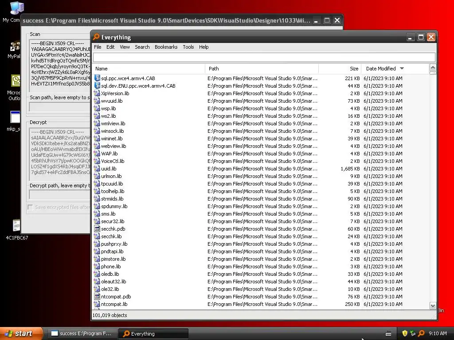Click the Everything magnifier tray icon

click(x=422, y=333)
